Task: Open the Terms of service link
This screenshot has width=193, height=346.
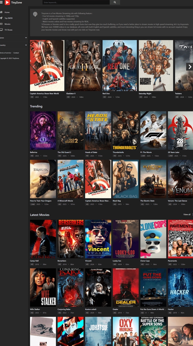Action: tap(5, 53)
